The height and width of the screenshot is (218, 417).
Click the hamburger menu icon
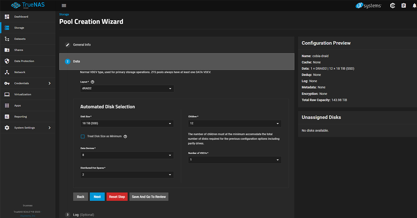pos(64,6)
